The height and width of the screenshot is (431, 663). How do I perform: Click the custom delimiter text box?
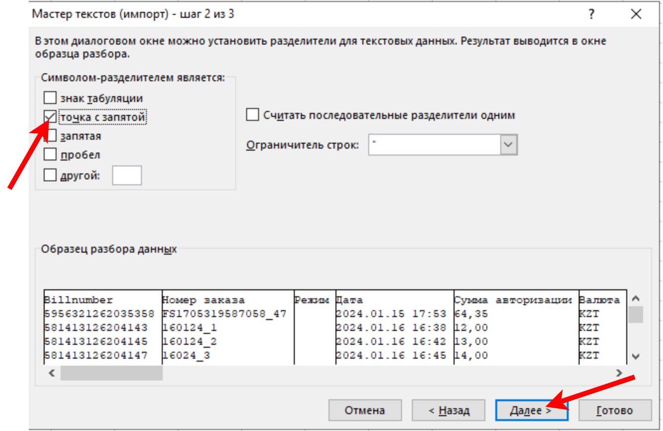coord(127,175)
